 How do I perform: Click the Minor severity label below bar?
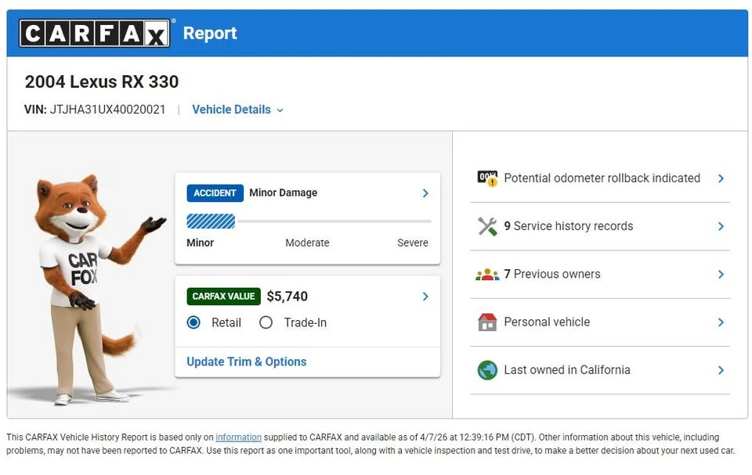200,243
